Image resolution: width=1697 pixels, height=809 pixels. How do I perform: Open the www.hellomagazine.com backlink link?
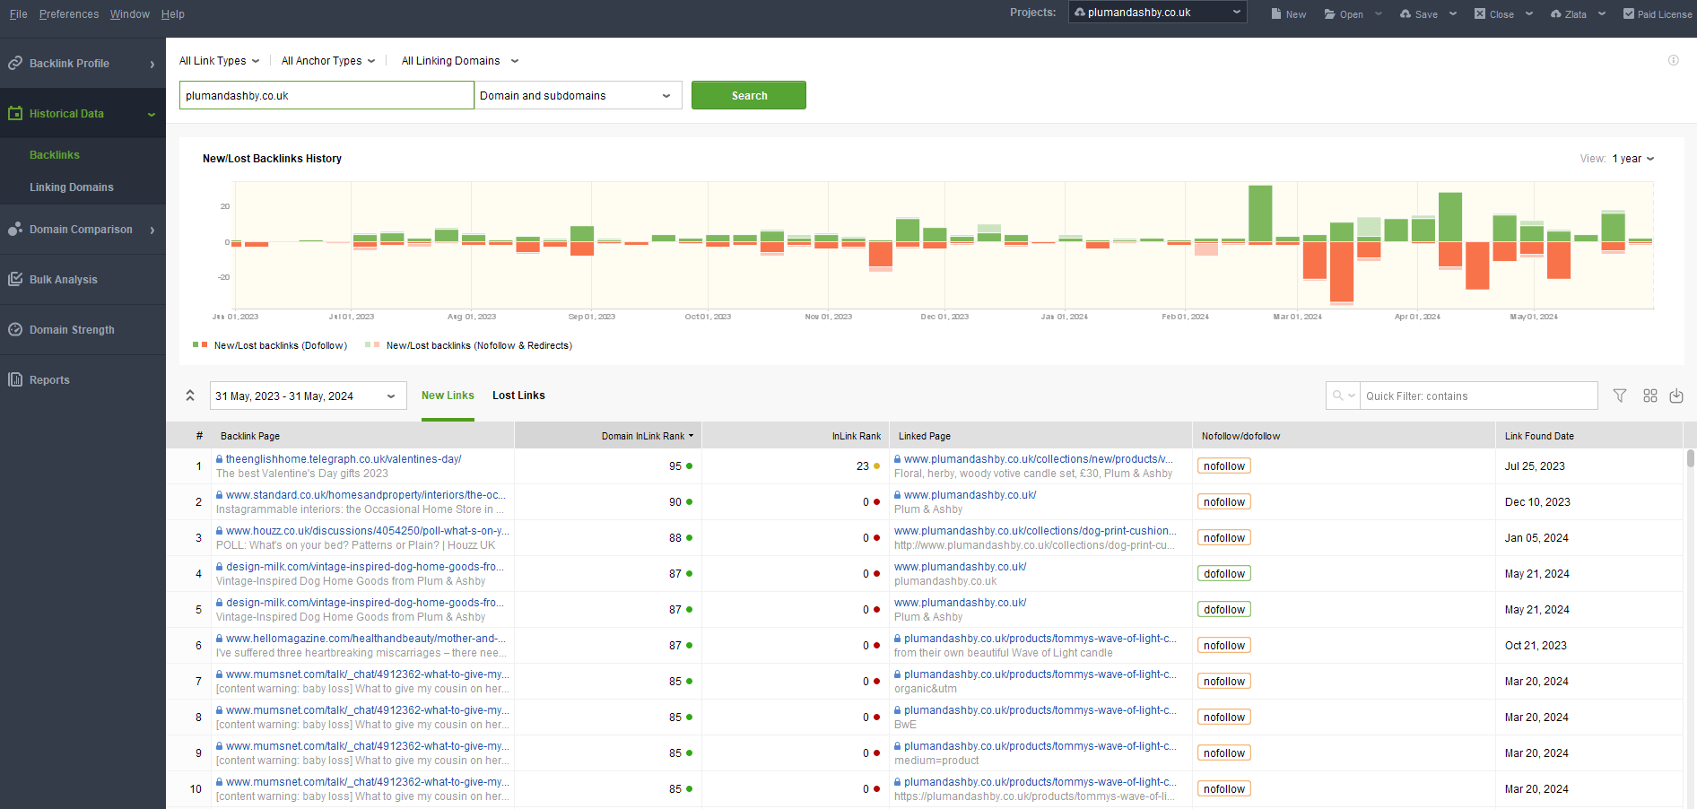tap(365, 639)
